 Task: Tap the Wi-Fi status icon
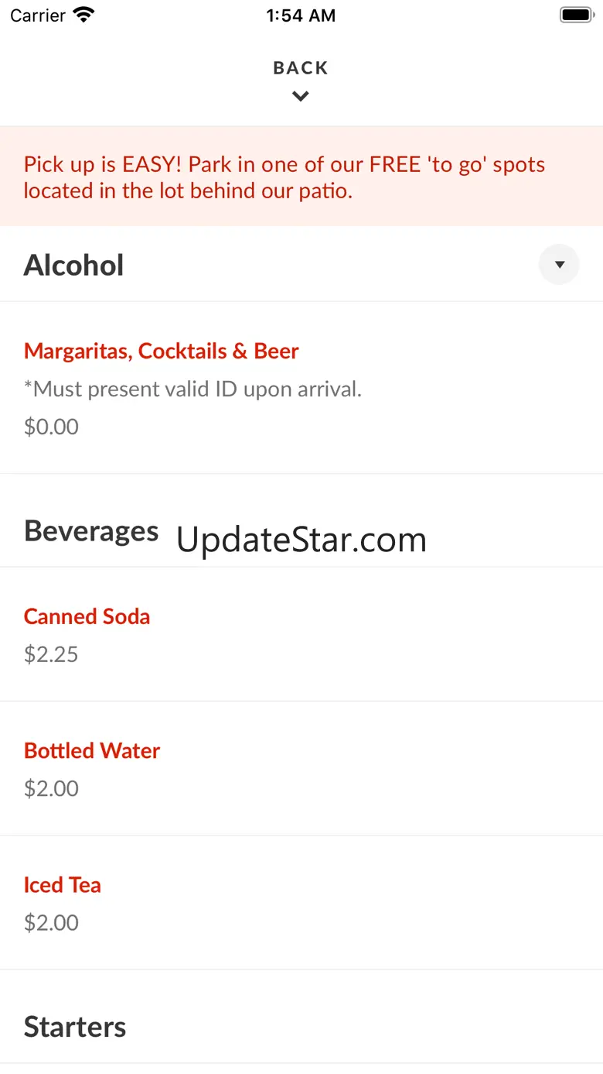pos(83,15)
